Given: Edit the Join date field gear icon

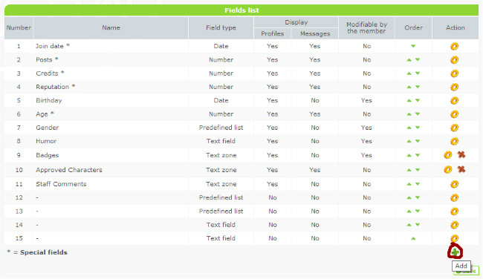Looking at the screenshot, I should [x=454, y=47].
